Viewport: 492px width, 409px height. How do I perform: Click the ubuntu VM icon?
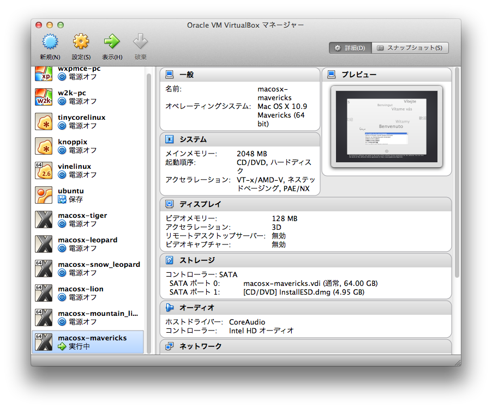point(44,195)
